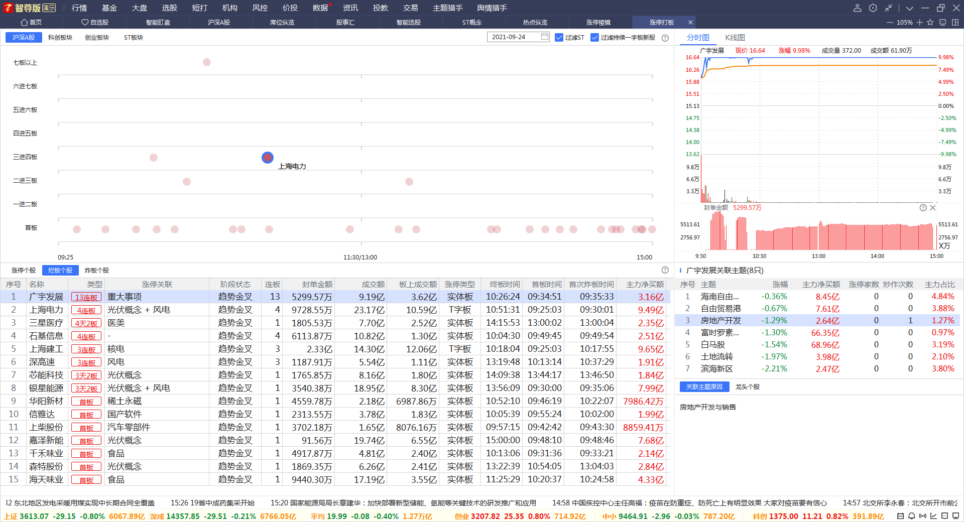
Task: Select the 炸板个股 list tab
Action: click(97, 271)
